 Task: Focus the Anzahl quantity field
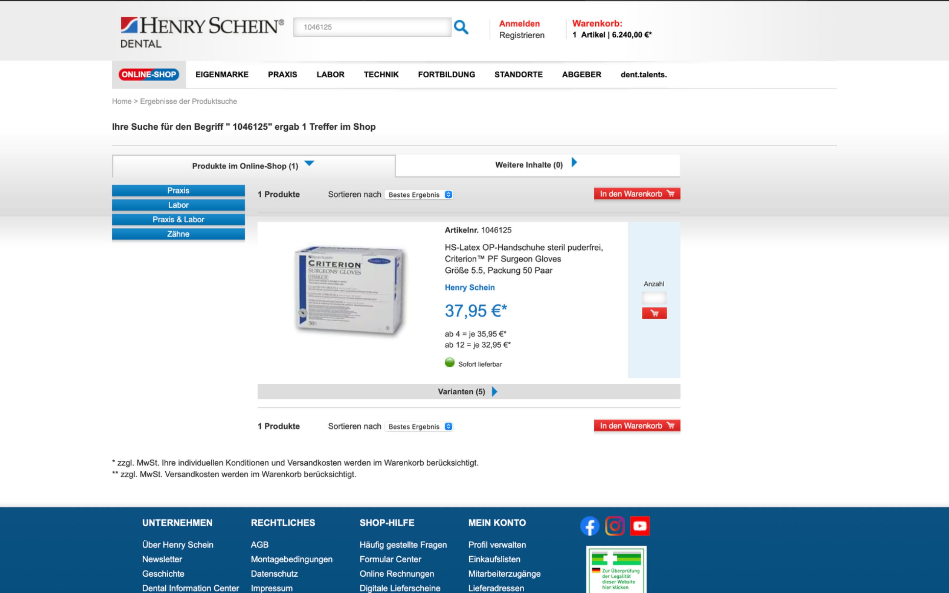point(654,298)
